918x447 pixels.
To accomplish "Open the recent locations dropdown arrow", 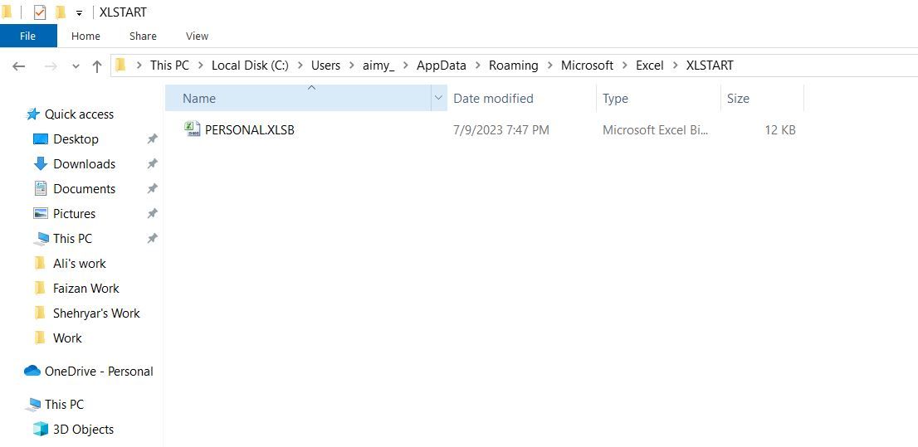I will pyautogui.click(x=76, y=66).
